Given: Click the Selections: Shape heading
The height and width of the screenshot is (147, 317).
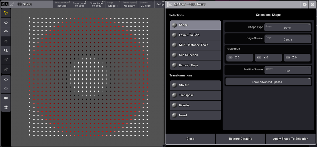Looking at the screenshot, I should coord(268,15).
